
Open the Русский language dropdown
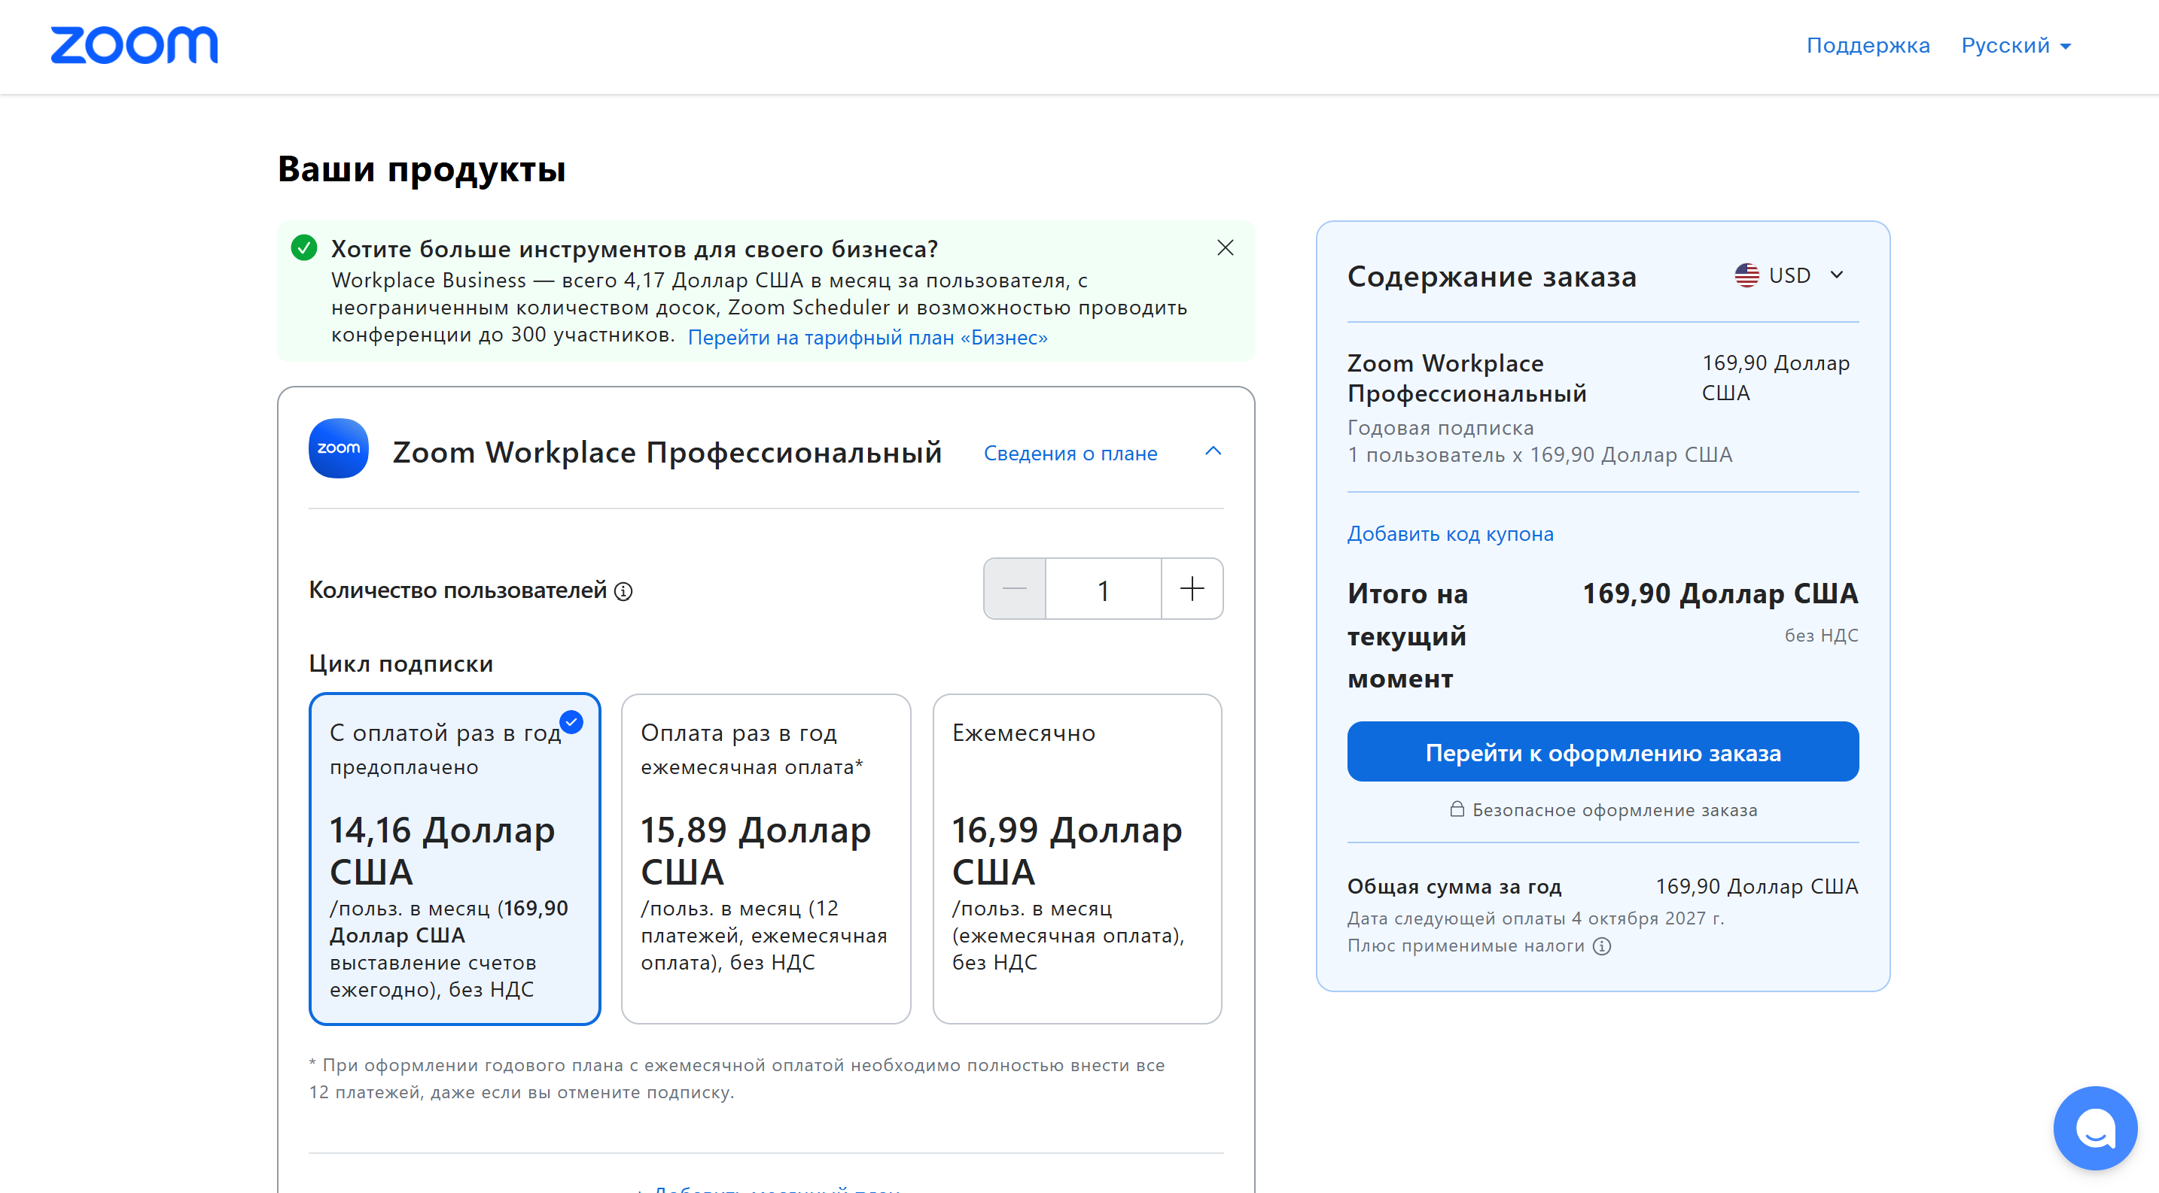(x=2016, y=45)
